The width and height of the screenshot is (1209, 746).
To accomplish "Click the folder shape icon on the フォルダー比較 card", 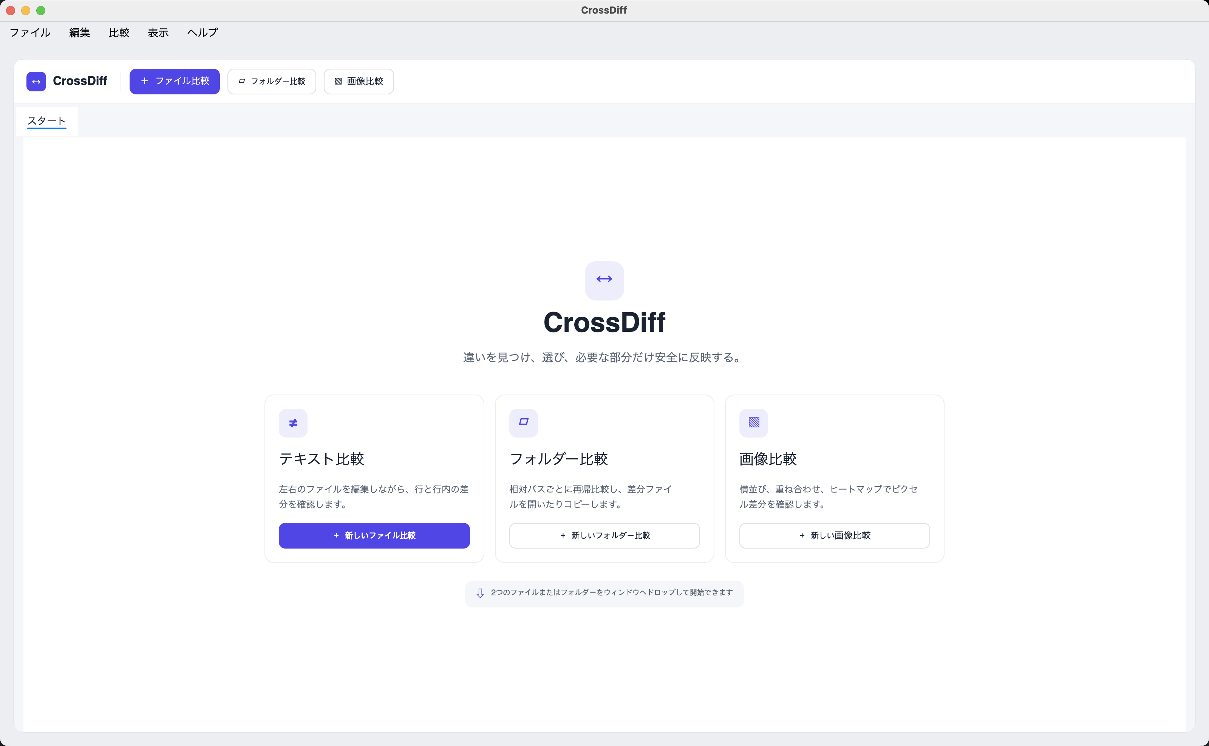I will [523, 423].
